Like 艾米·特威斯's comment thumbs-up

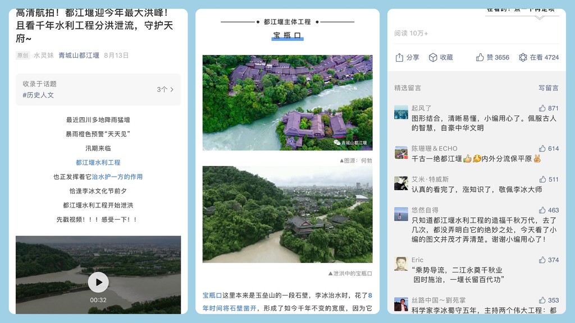542,179
